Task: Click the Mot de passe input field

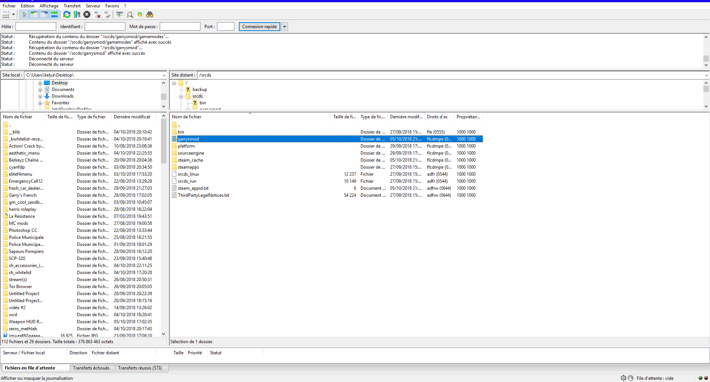Action: pos(180,27)
